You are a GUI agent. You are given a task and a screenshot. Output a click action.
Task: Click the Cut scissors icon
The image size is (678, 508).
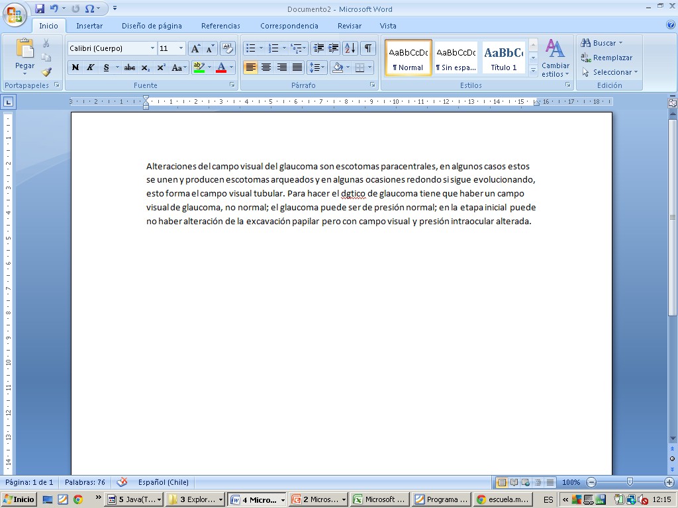46,43
